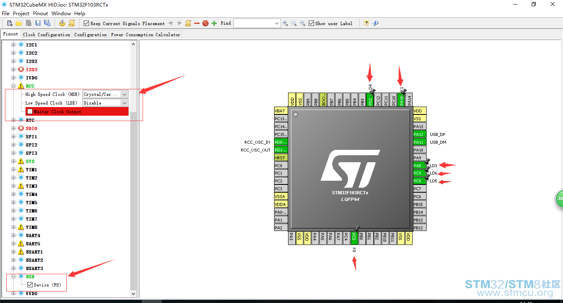Select the PA12 pin for USB_DP
This screenshot has height=303, width=563.
coord(420,134)
